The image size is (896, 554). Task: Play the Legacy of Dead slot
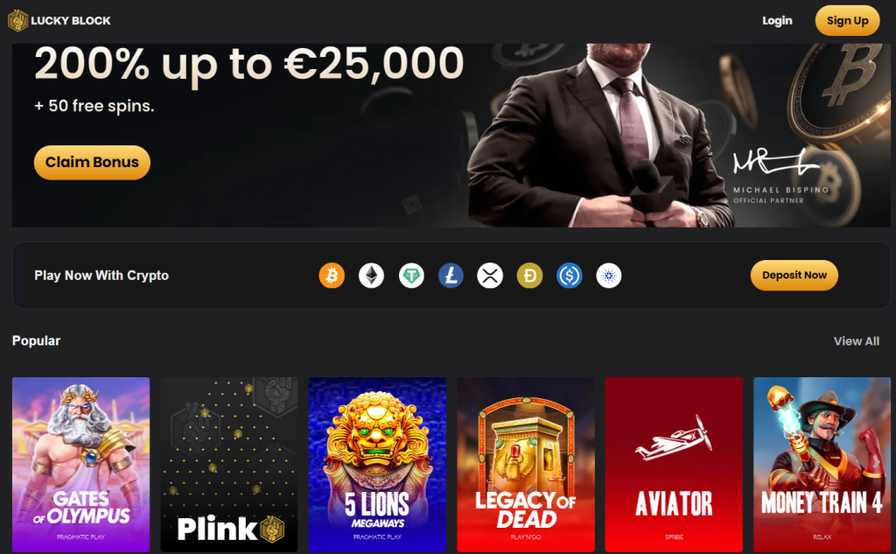click(526, 465)
